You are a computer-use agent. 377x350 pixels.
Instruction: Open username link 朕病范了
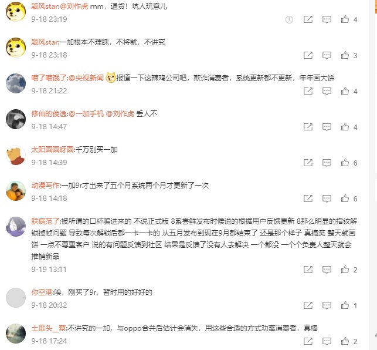pyautogui.click(x=45, y=221)
